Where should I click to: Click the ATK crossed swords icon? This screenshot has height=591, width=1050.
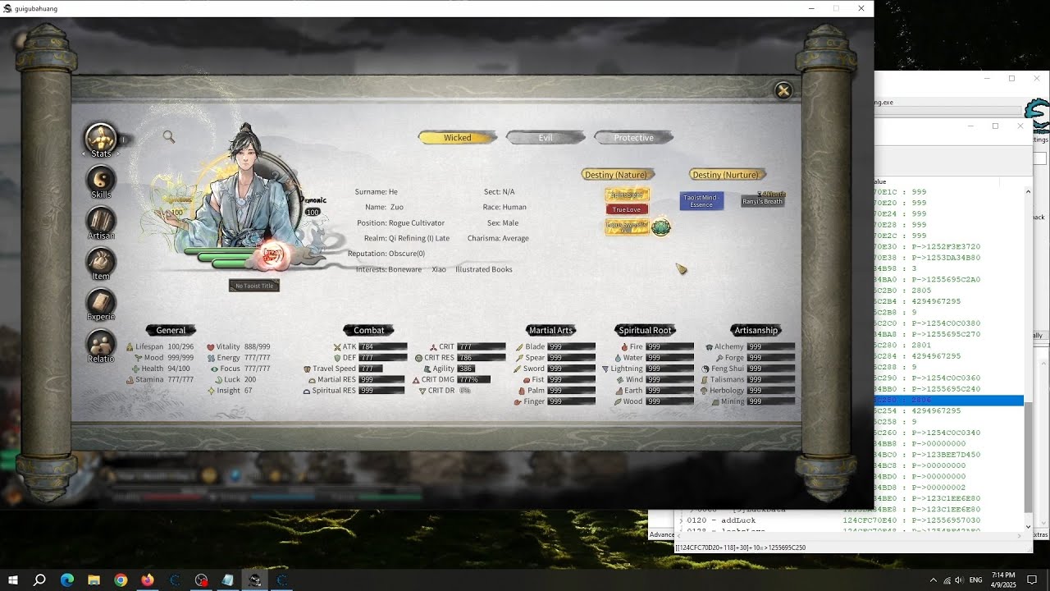337,347
